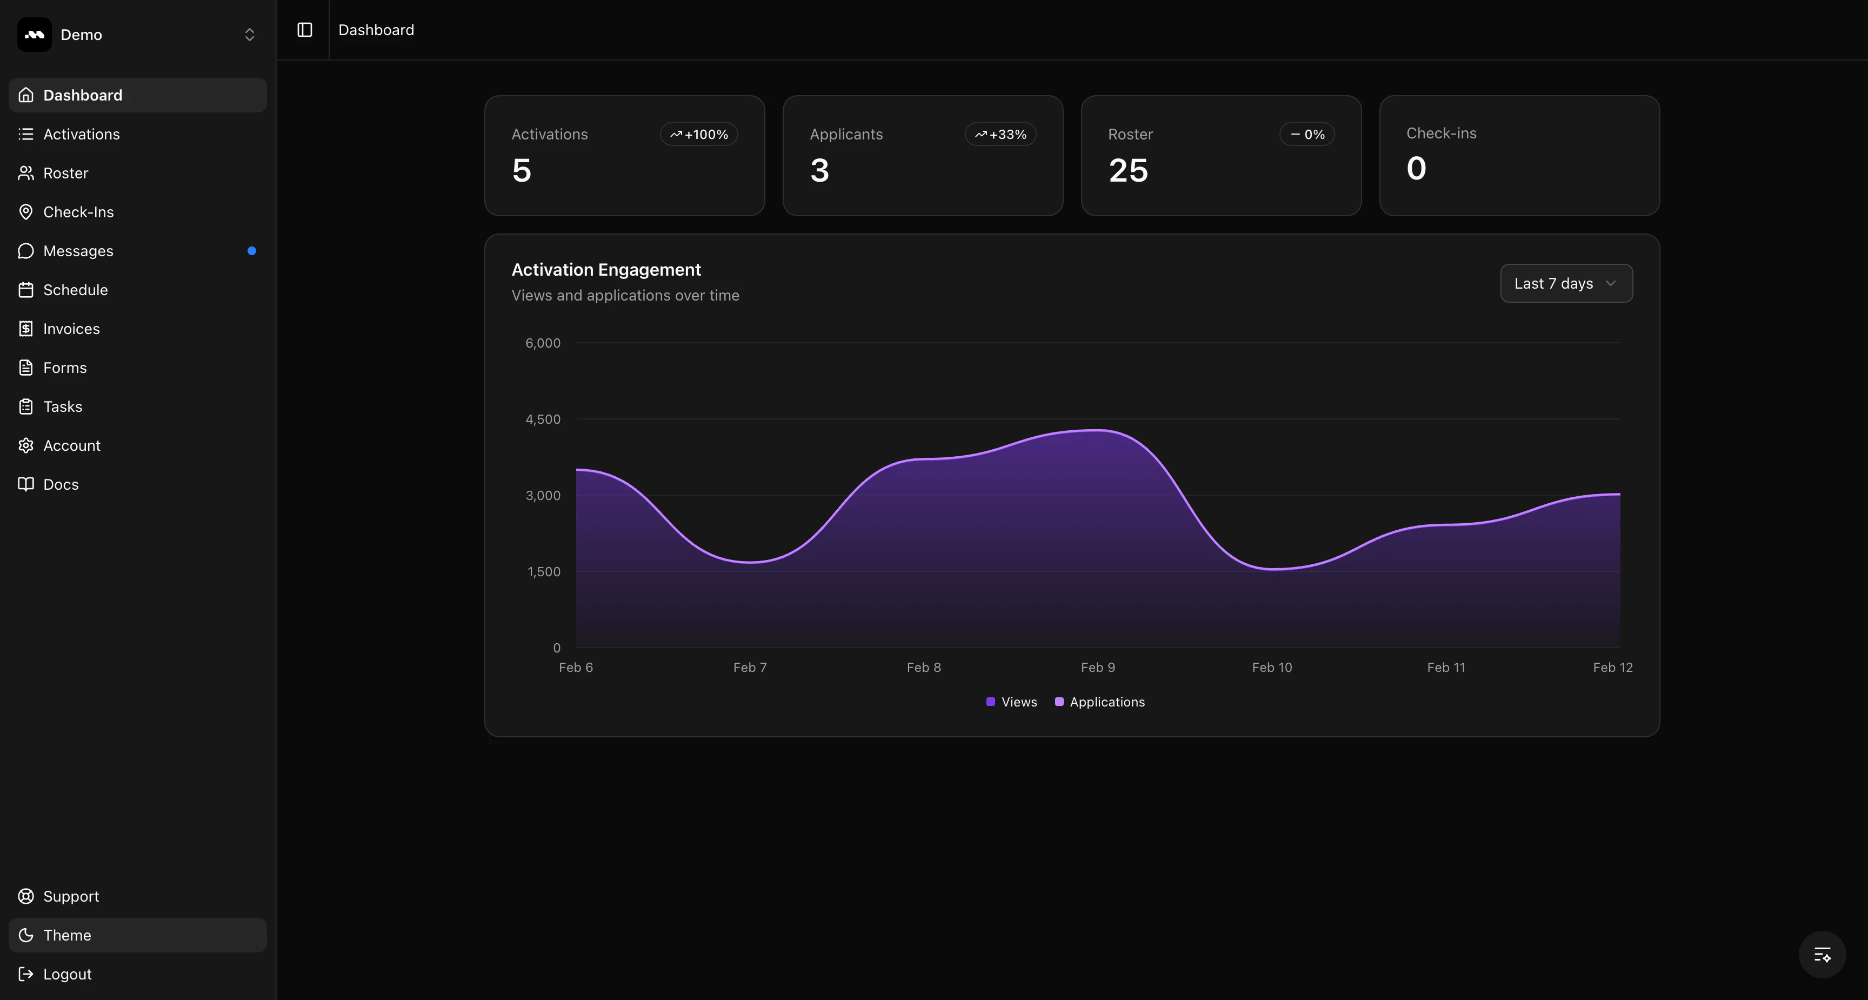This screenshot has width=1868, height=1000.
Task: Open Docs via the book icon
Action: [x=26, y=484]
